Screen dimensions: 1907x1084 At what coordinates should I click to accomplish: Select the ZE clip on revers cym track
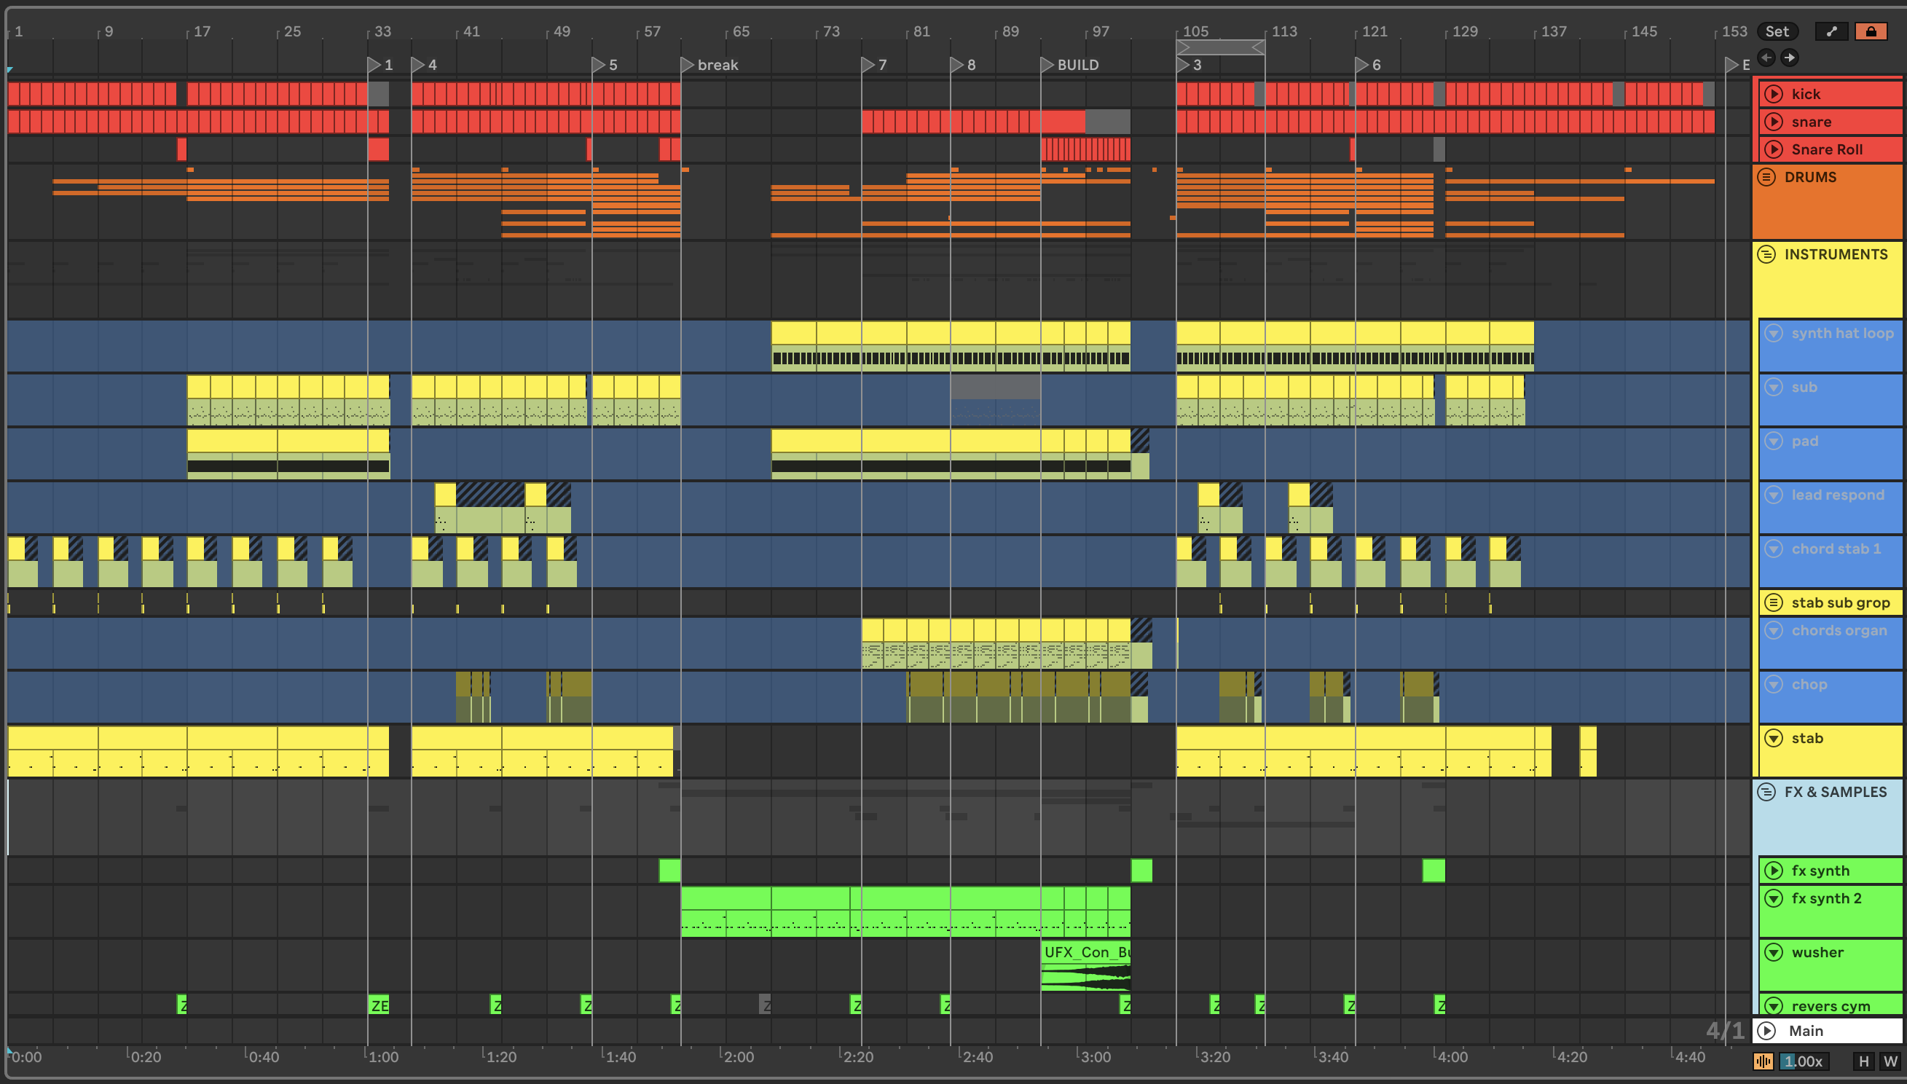point(379,1005)
